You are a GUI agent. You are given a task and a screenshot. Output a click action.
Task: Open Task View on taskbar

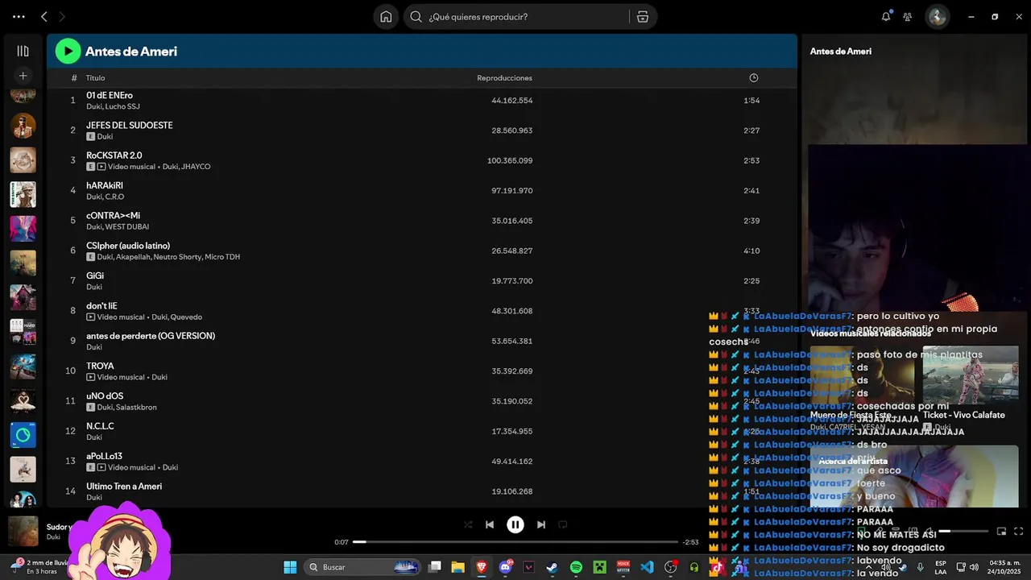434,567
